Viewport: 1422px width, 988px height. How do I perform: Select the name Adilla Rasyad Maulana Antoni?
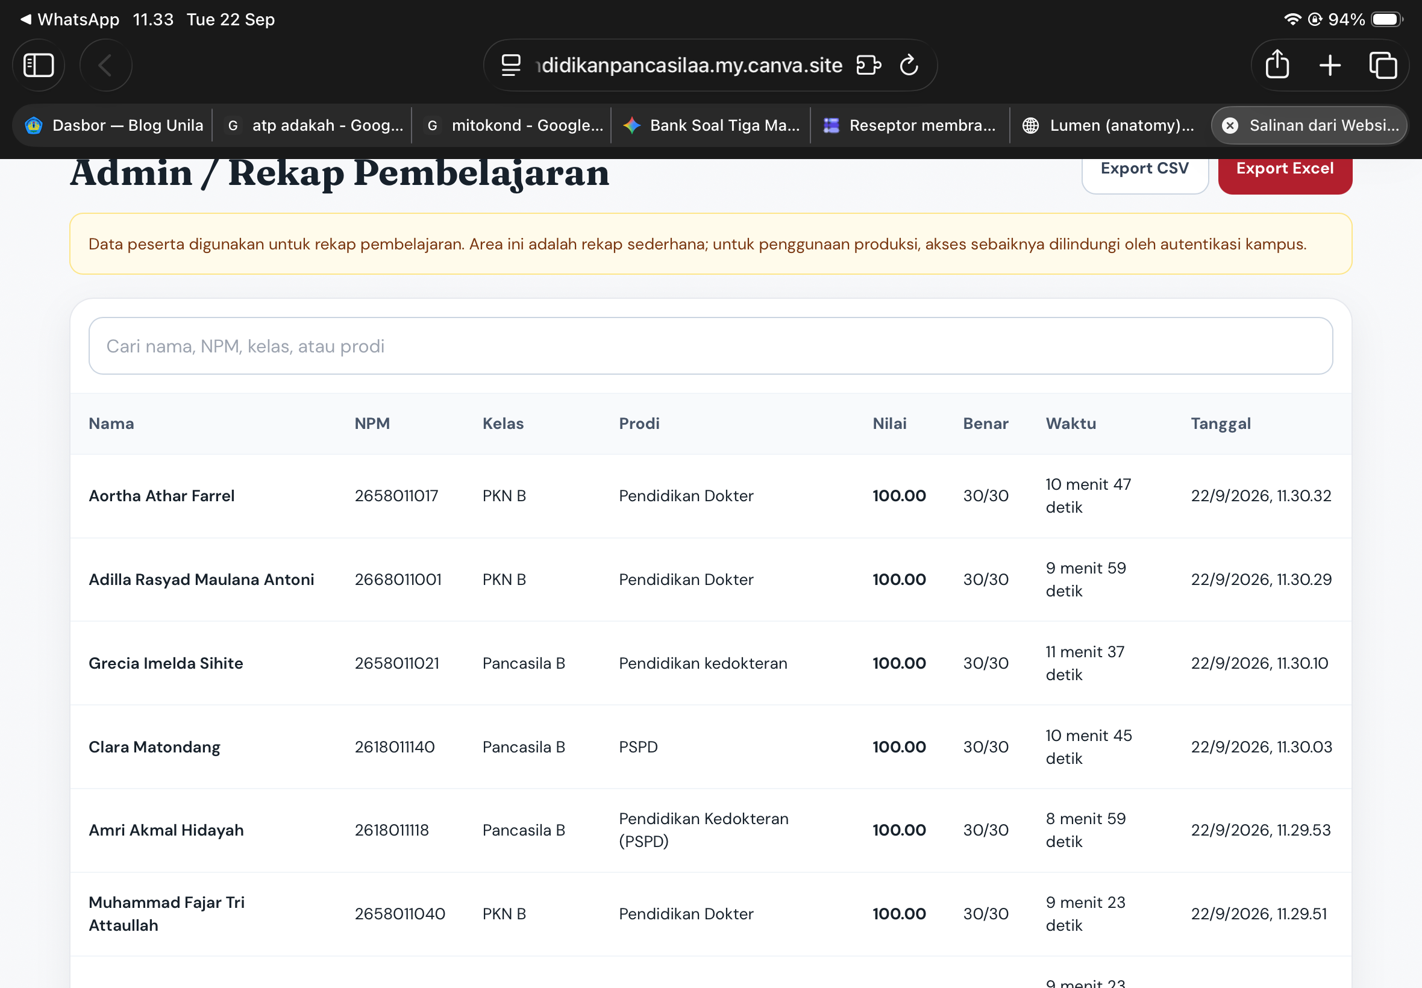(201, 580)
